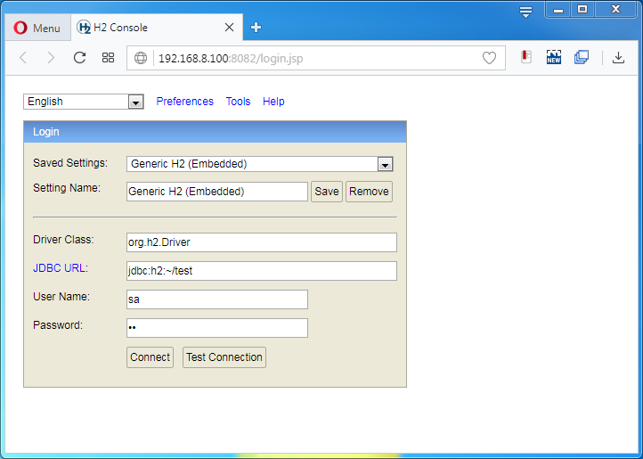Go back with the left arrow
Image resolution: width=643 pixels, height=459 pixels.
coord(23,58)
